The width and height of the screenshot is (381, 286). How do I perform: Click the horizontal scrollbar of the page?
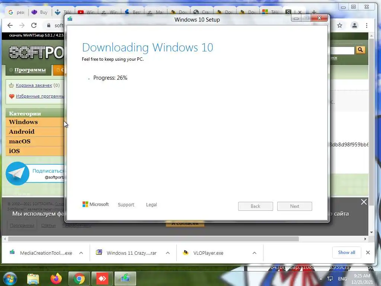coord(153,239)
